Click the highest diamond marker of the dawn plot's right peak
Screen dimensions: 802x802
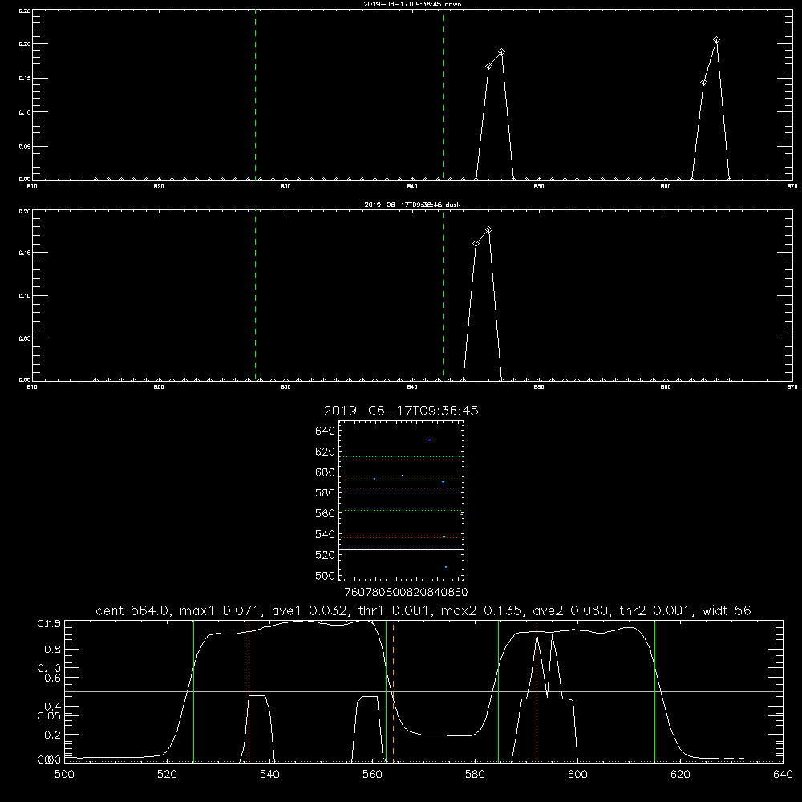(716, 40)
